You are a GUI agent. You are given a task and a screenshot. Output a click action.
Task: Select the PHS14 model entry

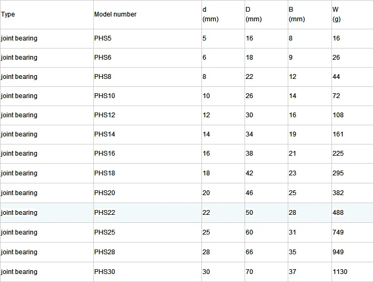click(104, 134)
